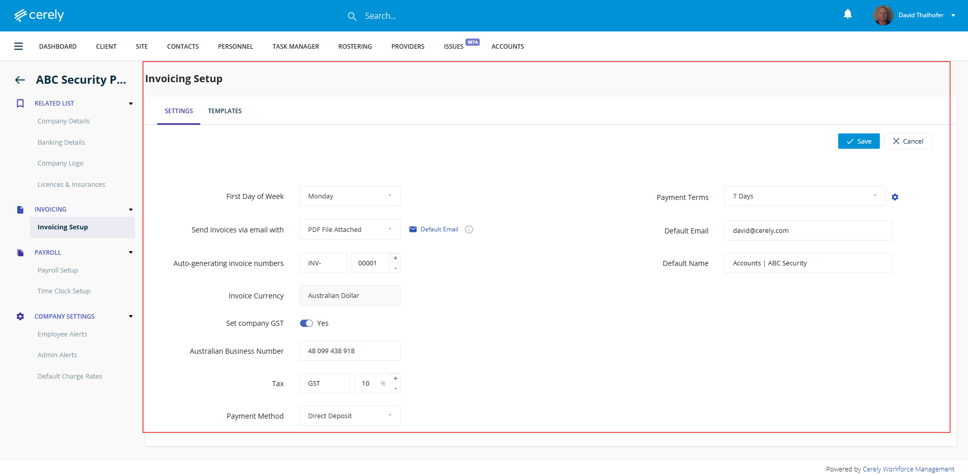Open the hamburger menu icon
Screen dimensions: 968x475
click(18, 46)
